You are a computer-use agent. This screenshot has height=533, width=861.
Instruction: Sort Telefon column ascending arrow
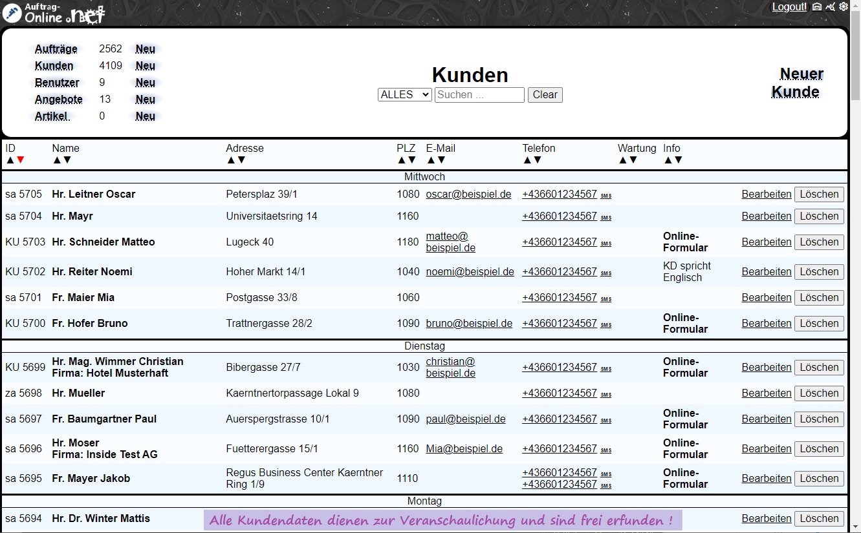(527, 160)
